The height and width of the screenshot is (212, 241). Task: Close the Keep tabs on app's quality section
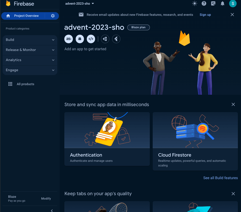point(233,194)
